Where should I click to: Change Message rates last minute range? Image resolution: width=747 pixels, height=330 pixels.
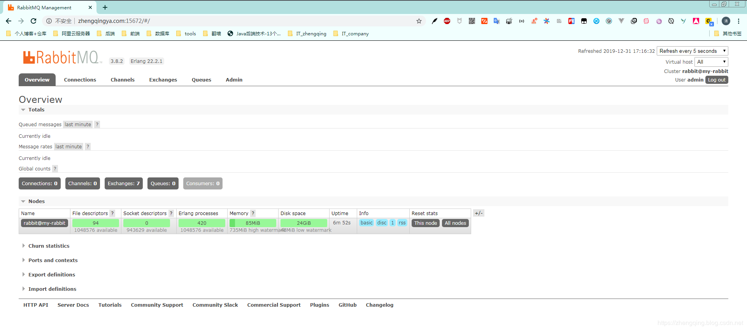pyautogui.click(x=68, y=147)
